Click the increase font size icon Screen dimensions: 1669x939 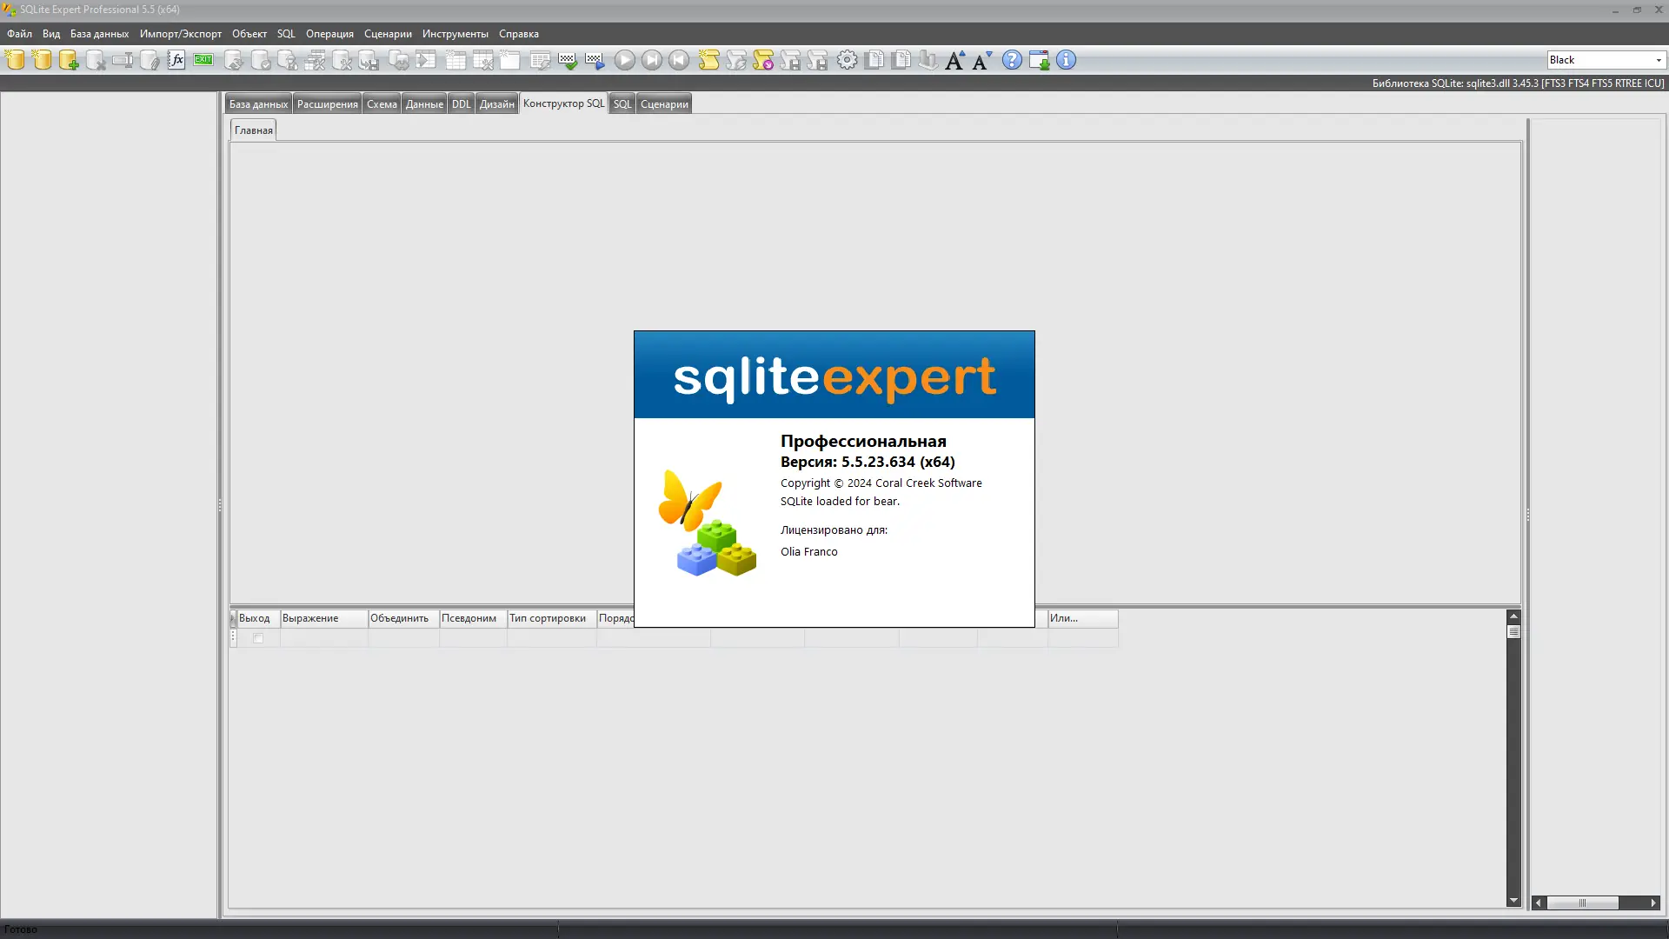click(954, 60)
